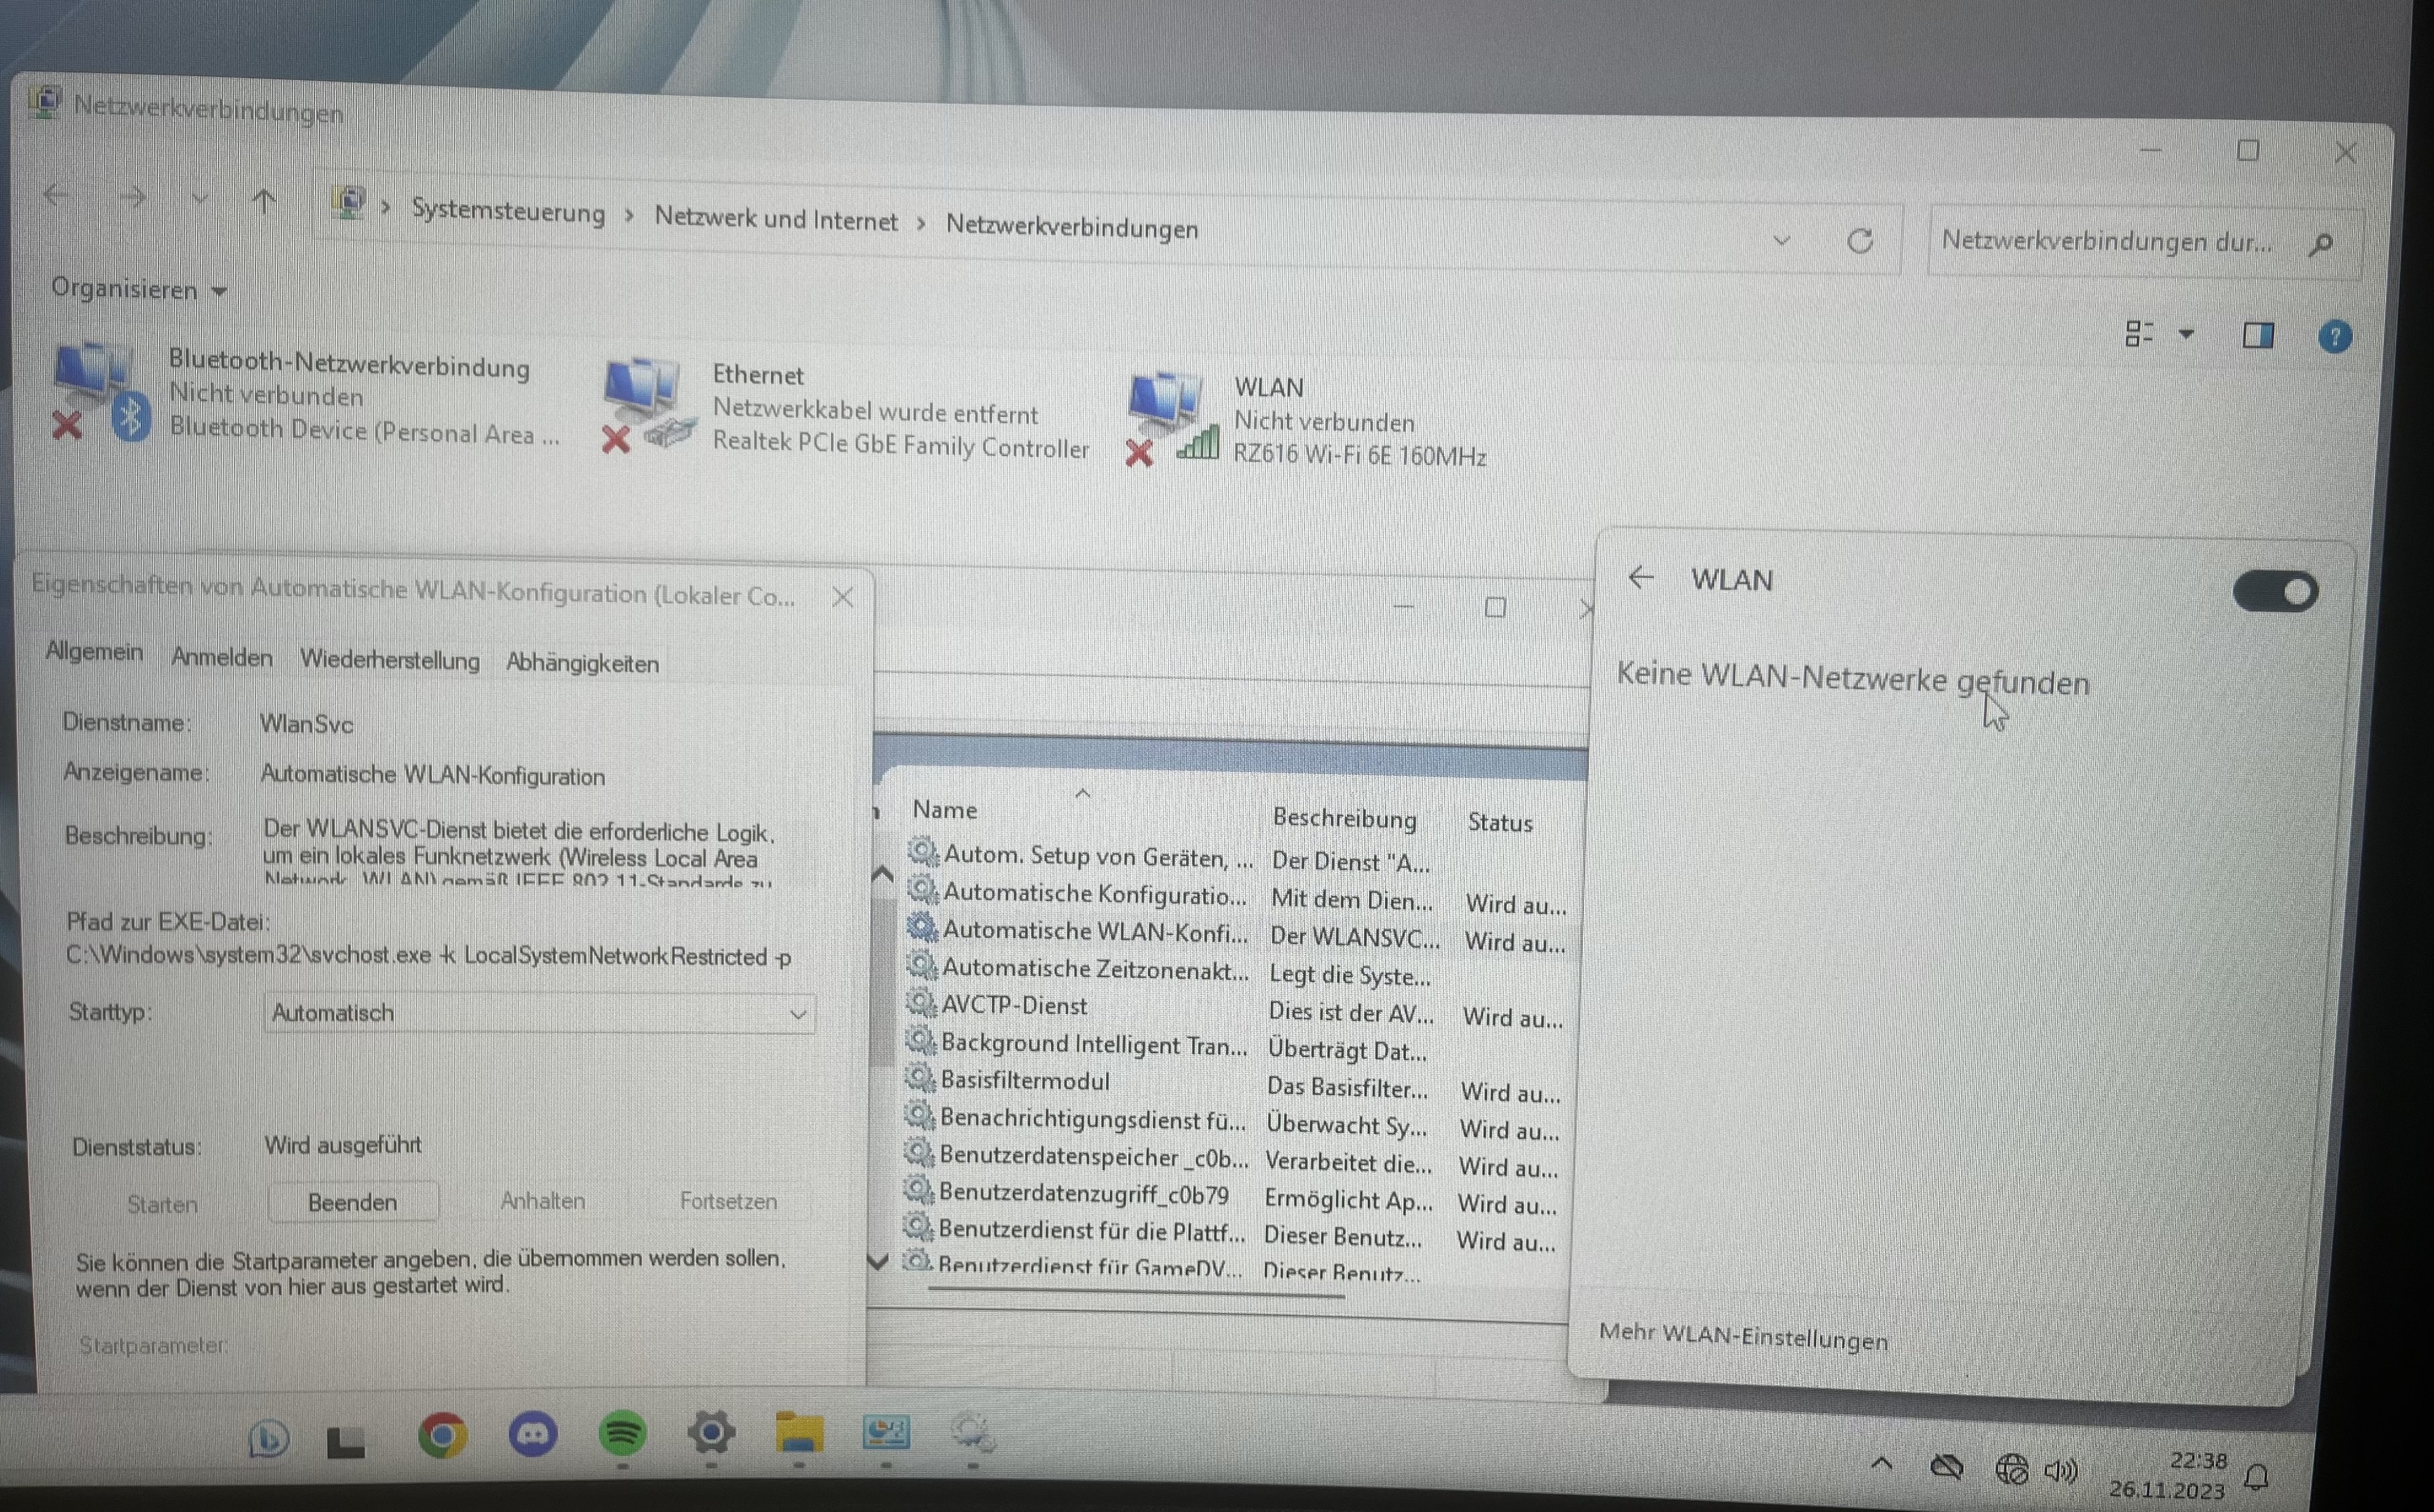Open the Organisieren dropdown menu

pyautogui.click(x=139, y=290)
